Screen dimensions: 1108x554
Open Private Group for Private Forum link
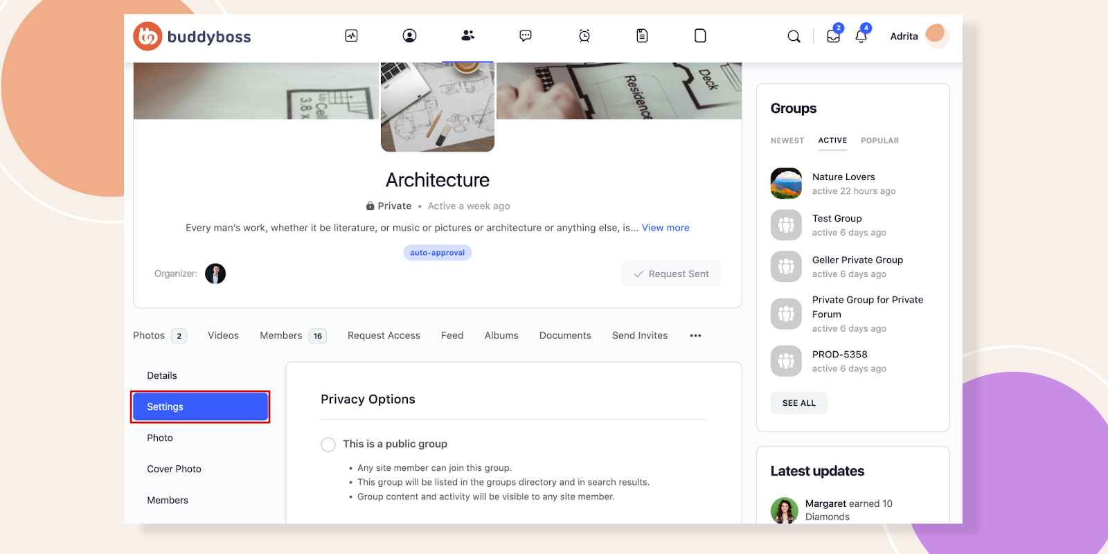(x=868, y=307)
